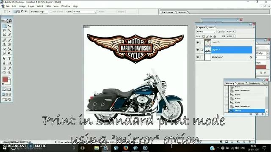Open File Browser palette tab

click(168, 12)
